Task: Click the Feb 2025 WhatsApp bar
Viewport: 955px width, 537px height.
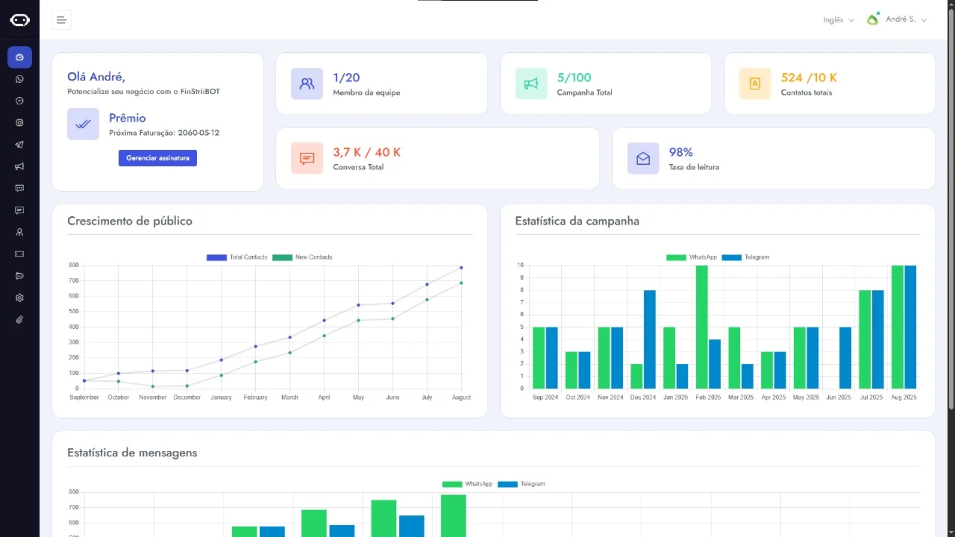Action: coord(701,327)
